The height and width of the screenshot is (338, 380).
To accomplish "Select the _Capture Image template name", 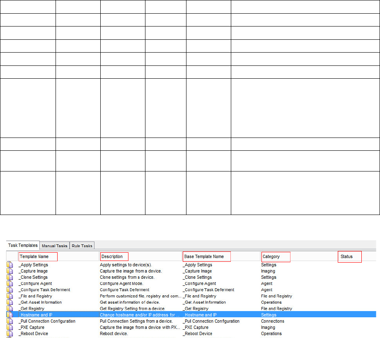I will tap(33, 271).
